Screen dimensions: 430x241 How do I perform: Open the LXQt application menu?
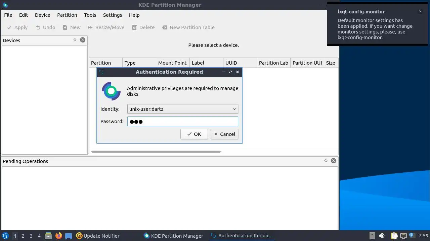(x=5, y=236)
